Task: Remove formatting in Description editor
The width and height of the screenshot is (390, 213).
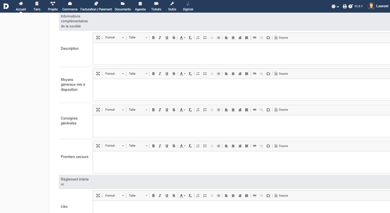Action: (190, 38)
